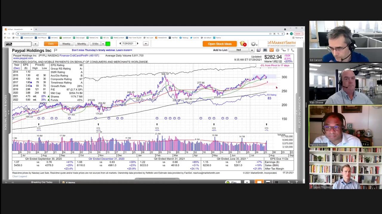Click Ken Shreve's video thumbnail
382x214 pixels.
tap(346, 84)
